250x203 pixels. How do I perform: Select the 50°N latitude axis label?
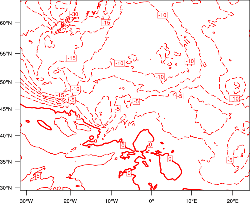click(6, 82)
